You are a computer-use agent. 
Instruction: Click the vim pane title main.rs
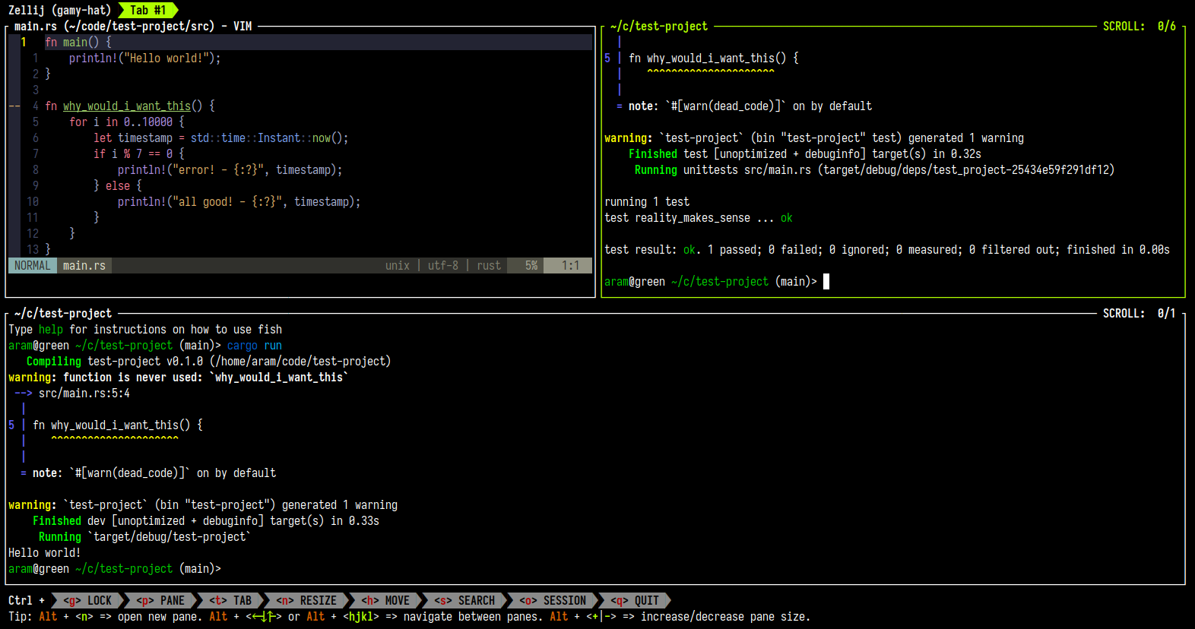pos(132,26)
